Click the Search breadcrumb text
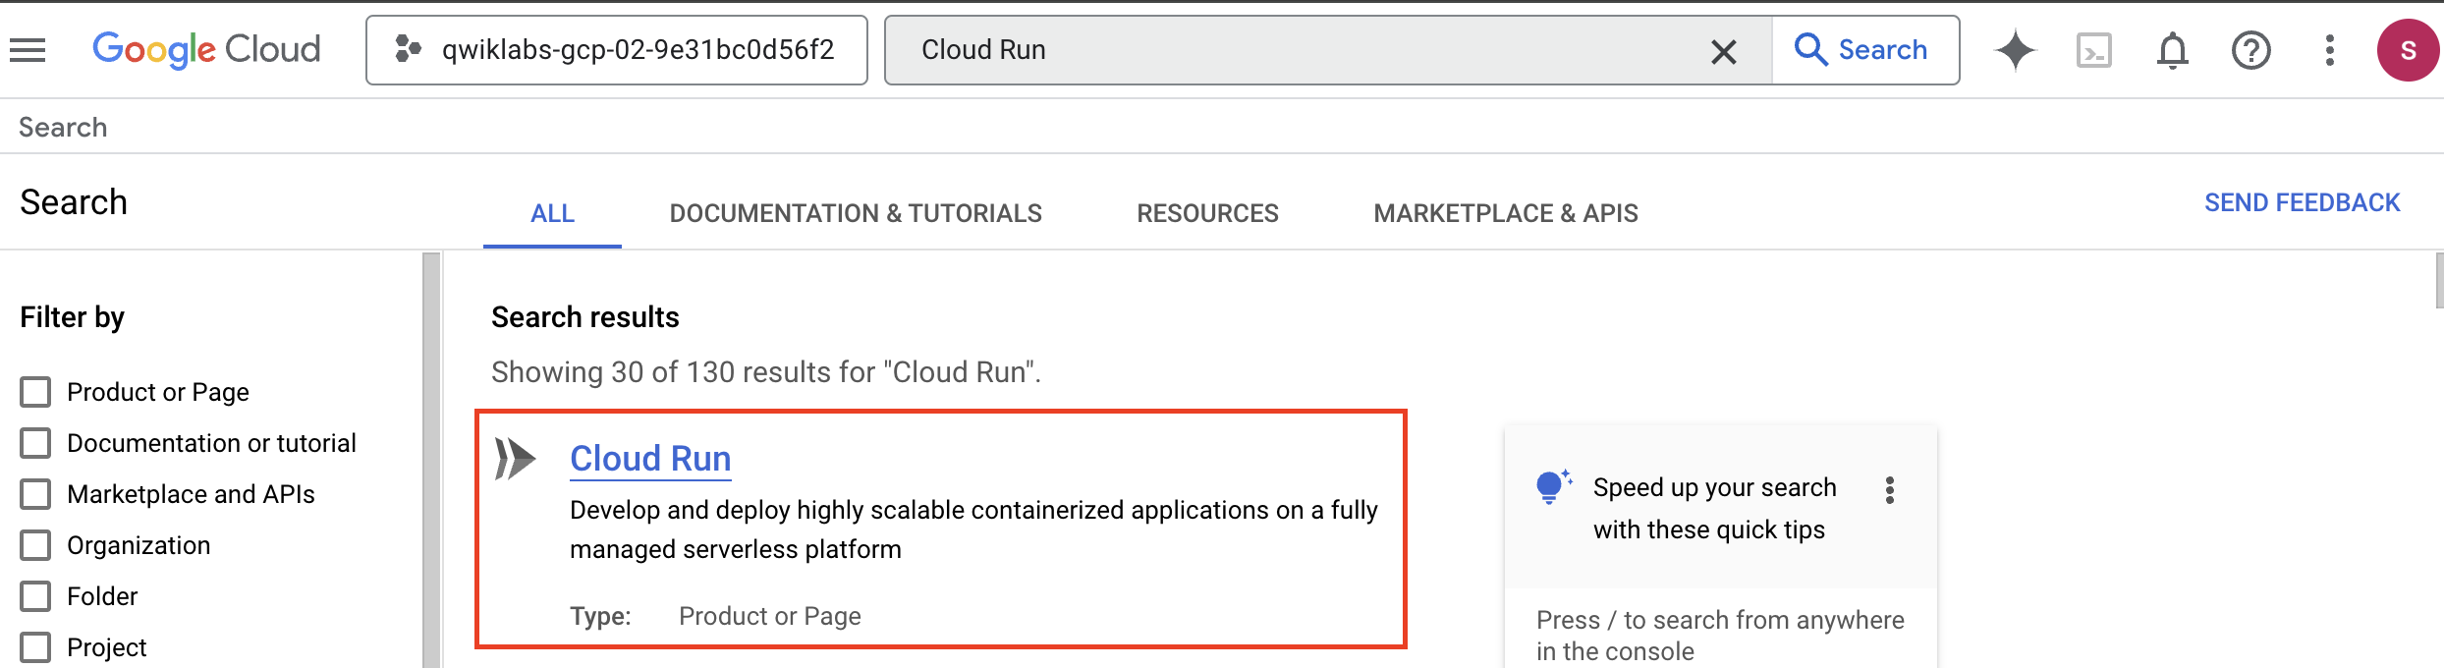Viewport: 2444px width, 668px height. (x=63, y=128)
